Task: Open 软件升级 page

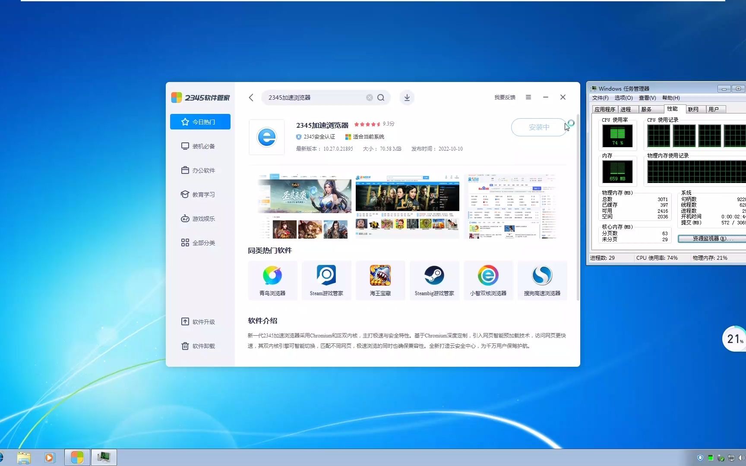Action: point(200,322)
